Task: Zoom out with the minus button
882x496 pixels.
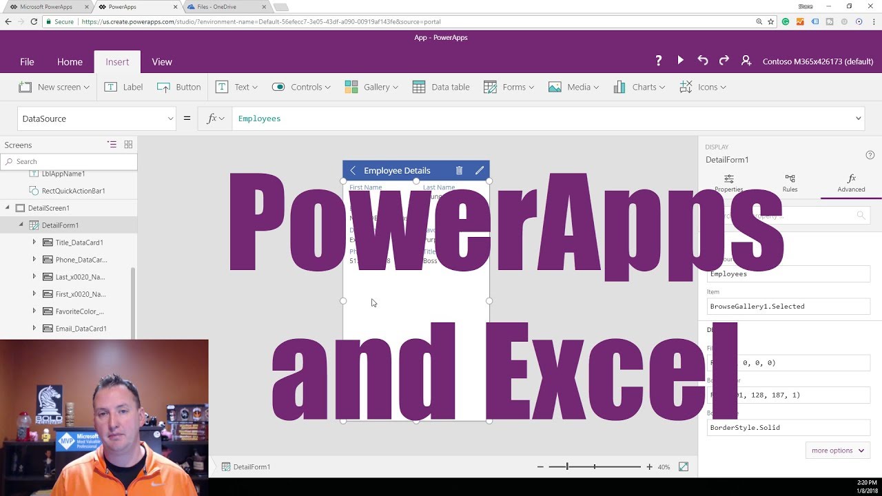Action: click(x=540, y=467)
